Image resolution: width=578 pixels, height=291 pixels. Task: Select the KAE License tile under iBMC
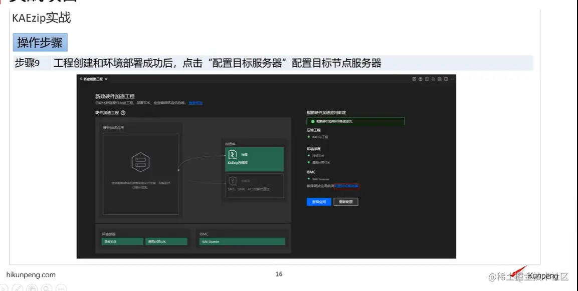[x=242, y=241]
